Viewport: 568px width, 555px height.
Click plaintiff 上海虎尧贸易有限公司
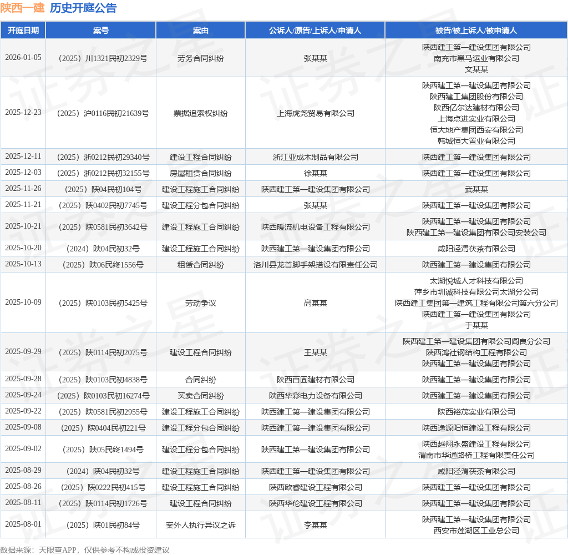pos(316,113)
